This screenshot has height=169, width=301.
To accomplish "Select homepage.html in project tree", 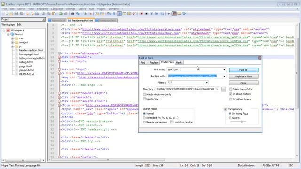I will click(x=29, y=54).
